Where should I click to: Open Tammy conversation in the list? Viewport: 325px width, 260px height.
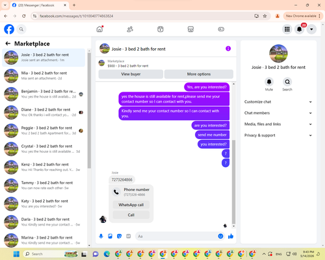(44, 185)
